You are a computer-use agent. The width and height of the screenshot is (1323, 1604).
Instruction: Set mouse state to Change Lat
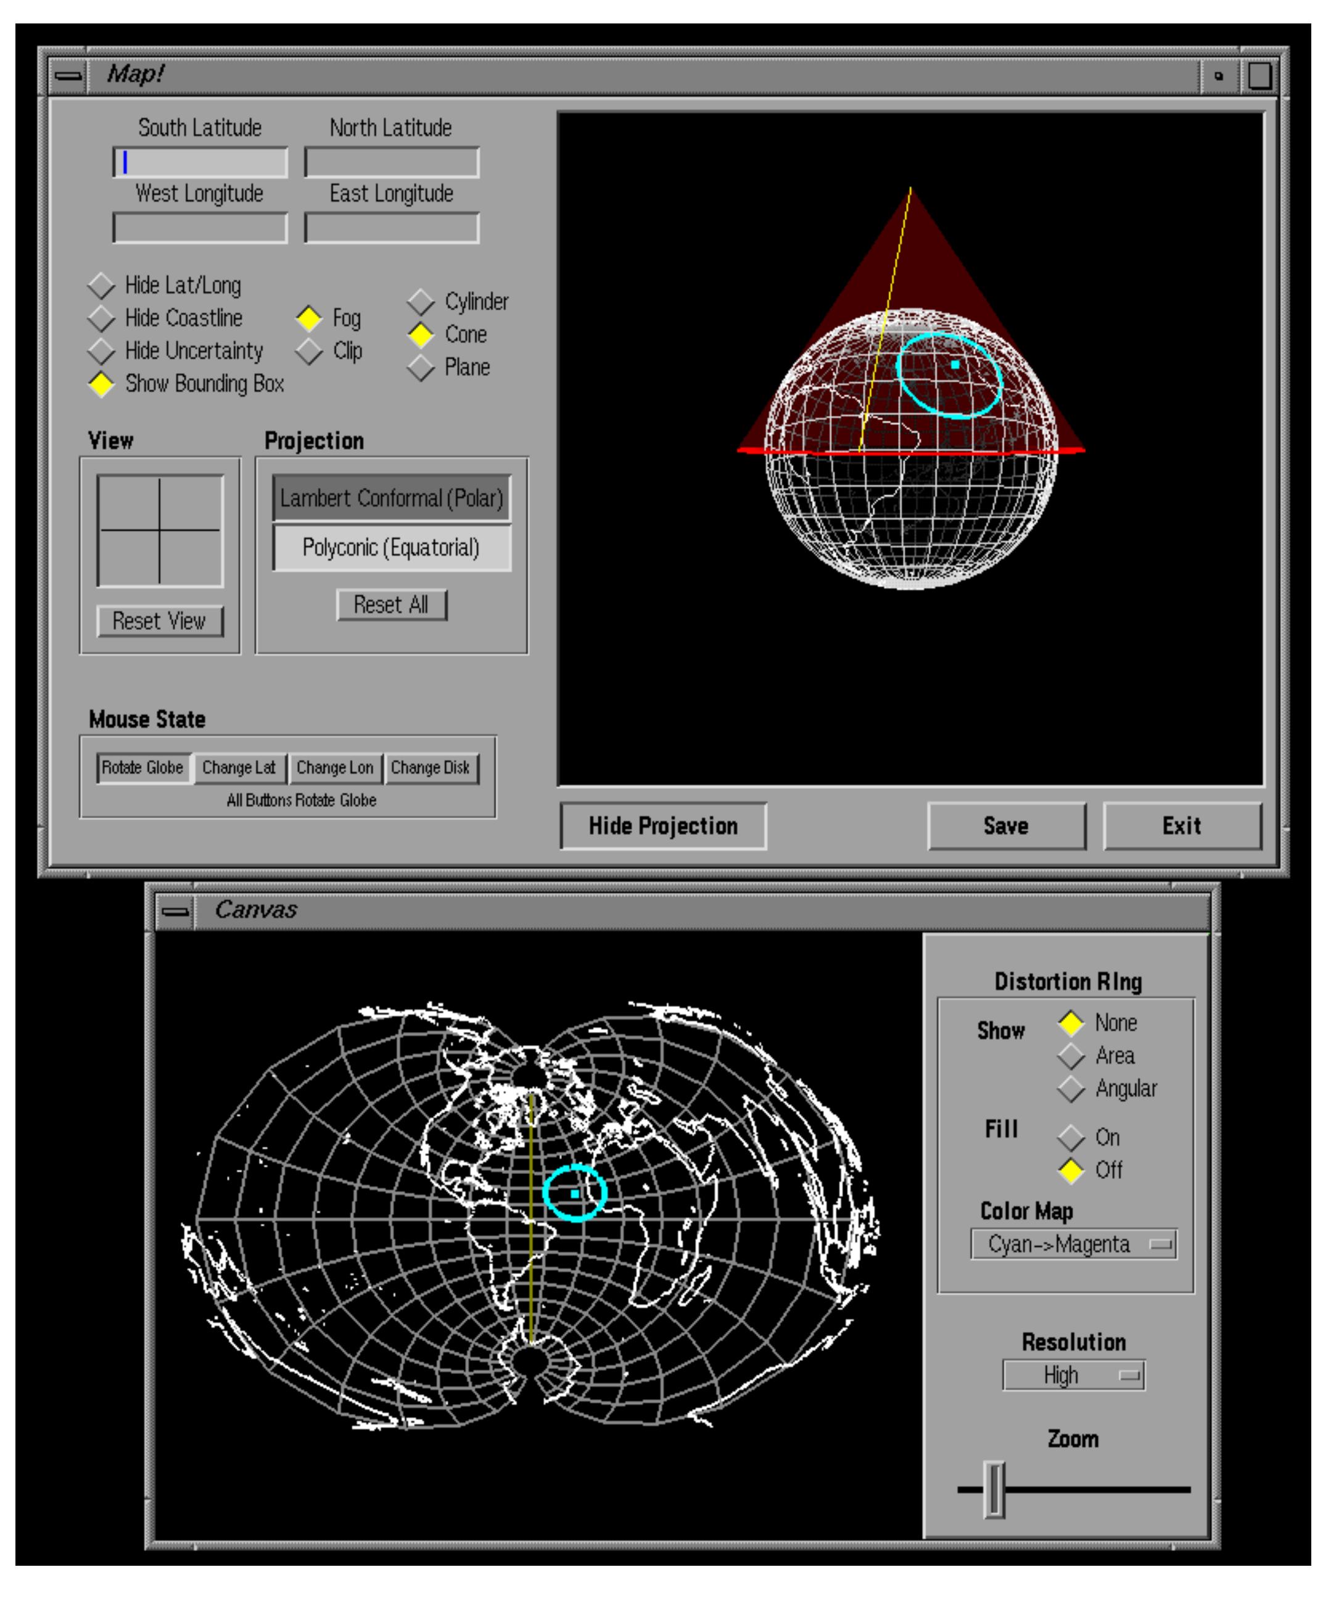pyautogui.click(x=239, y=769)
